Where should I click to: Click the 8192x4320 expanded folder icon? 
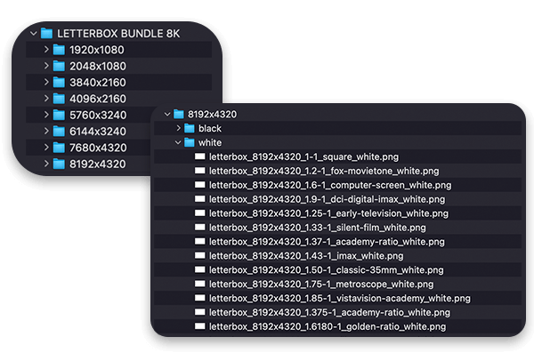coord(179,114)
